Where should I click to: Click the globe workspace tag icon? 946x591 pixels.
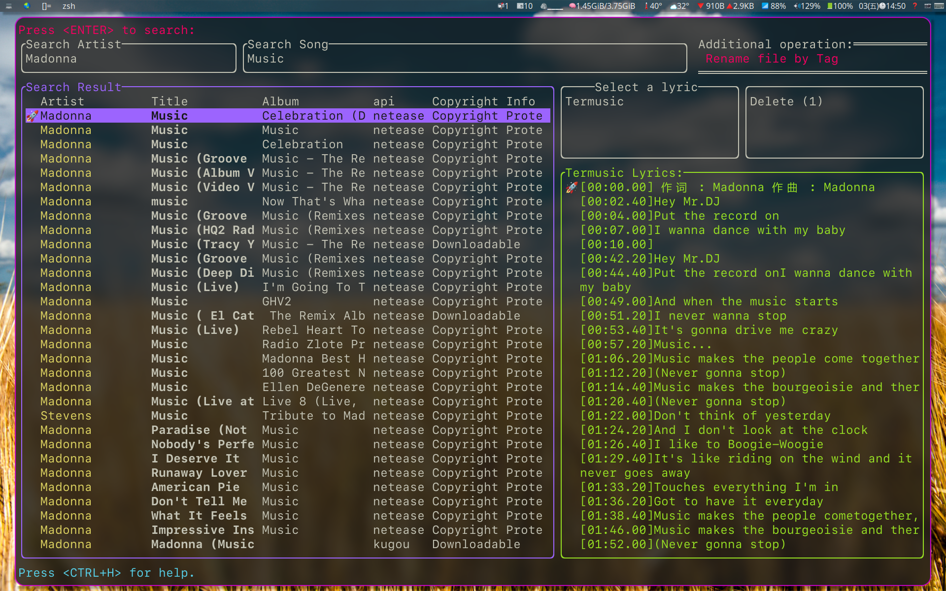pos(27,6)
